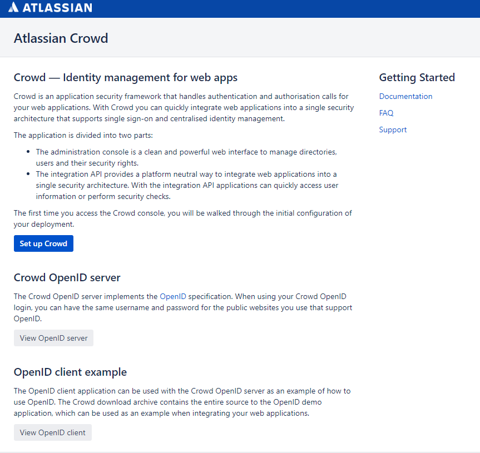The height and width of the screenshot is (453, 480).
Task: Click the OpenID client example heading
Action: 70,372
